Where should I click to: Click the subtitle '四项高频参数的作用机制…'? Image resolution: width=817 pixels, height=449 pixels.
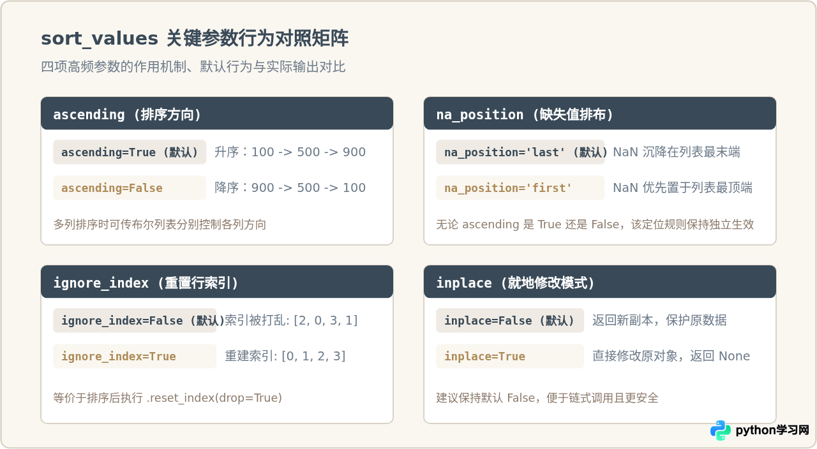point(193,67)
